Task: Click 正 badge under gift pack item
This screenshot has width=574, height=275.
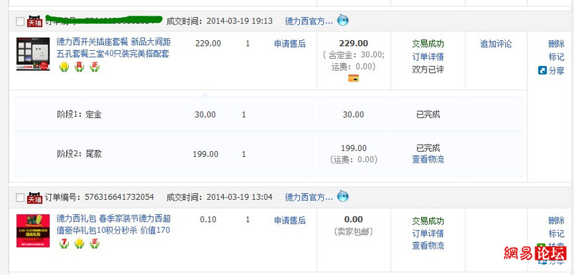Action: (x=95, y=243)
